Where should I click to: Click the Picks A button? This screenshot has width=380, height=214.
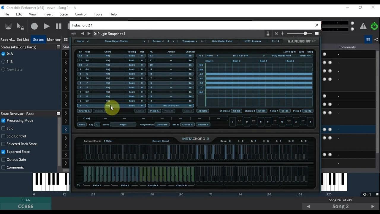154,111
